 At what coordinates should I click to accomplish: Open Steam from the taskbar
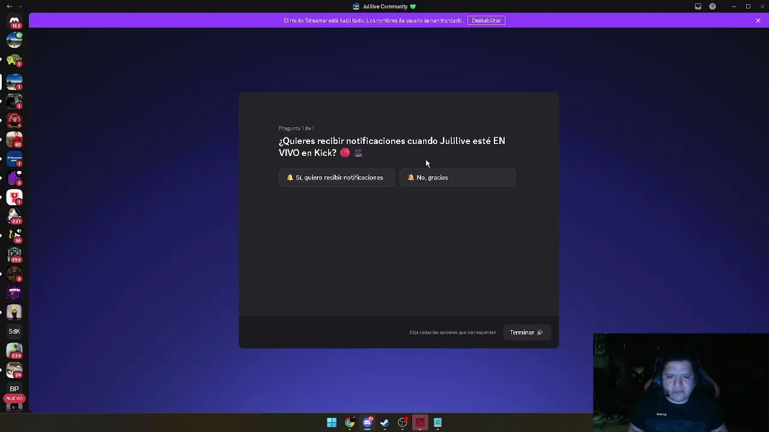pos(384,423)
